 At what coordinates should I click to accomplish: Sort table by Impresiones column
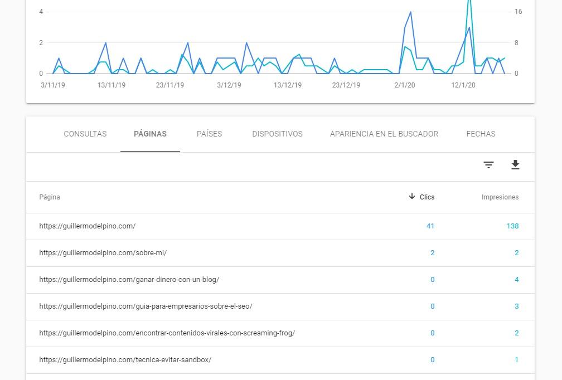click(x=500, y=197)
